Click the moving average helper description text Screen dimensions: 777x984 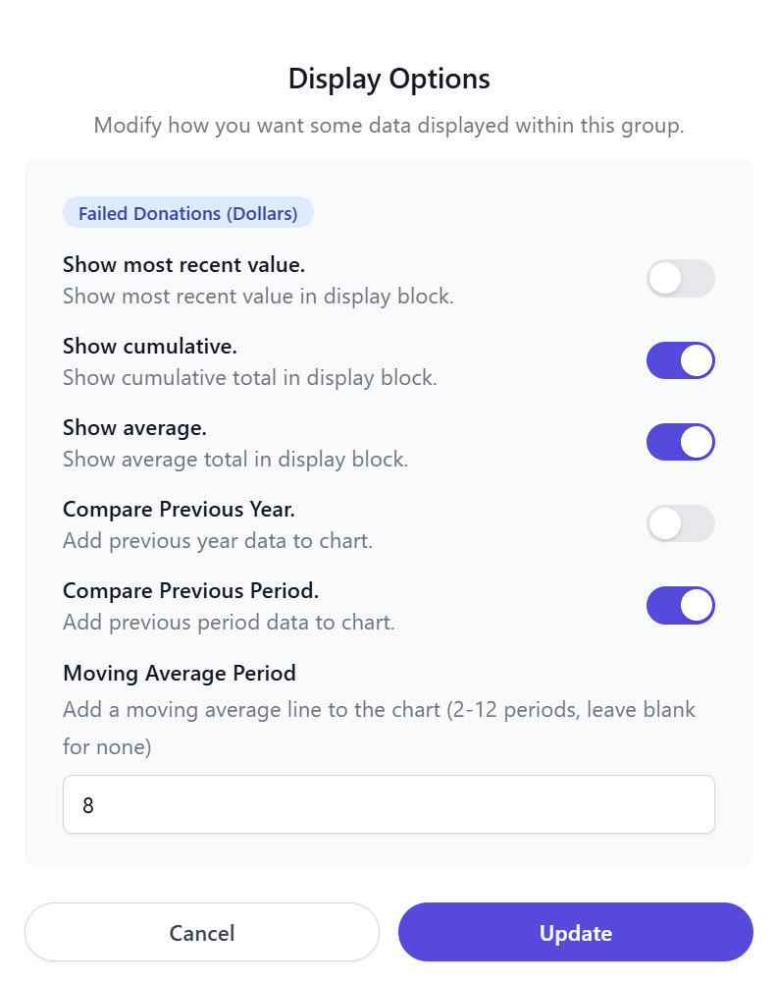point(379,710)
